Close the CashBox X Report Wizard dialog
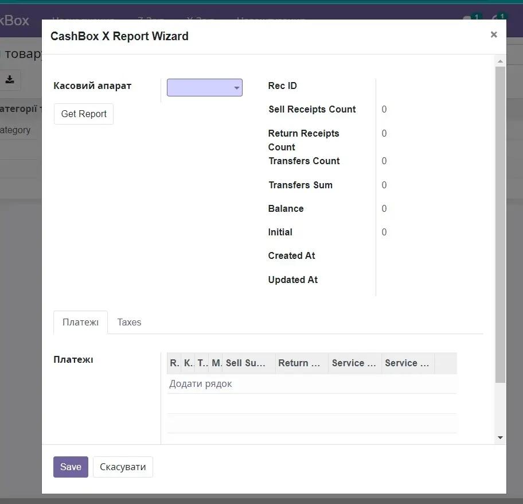The image size is (523, 504). click(493, 34)
